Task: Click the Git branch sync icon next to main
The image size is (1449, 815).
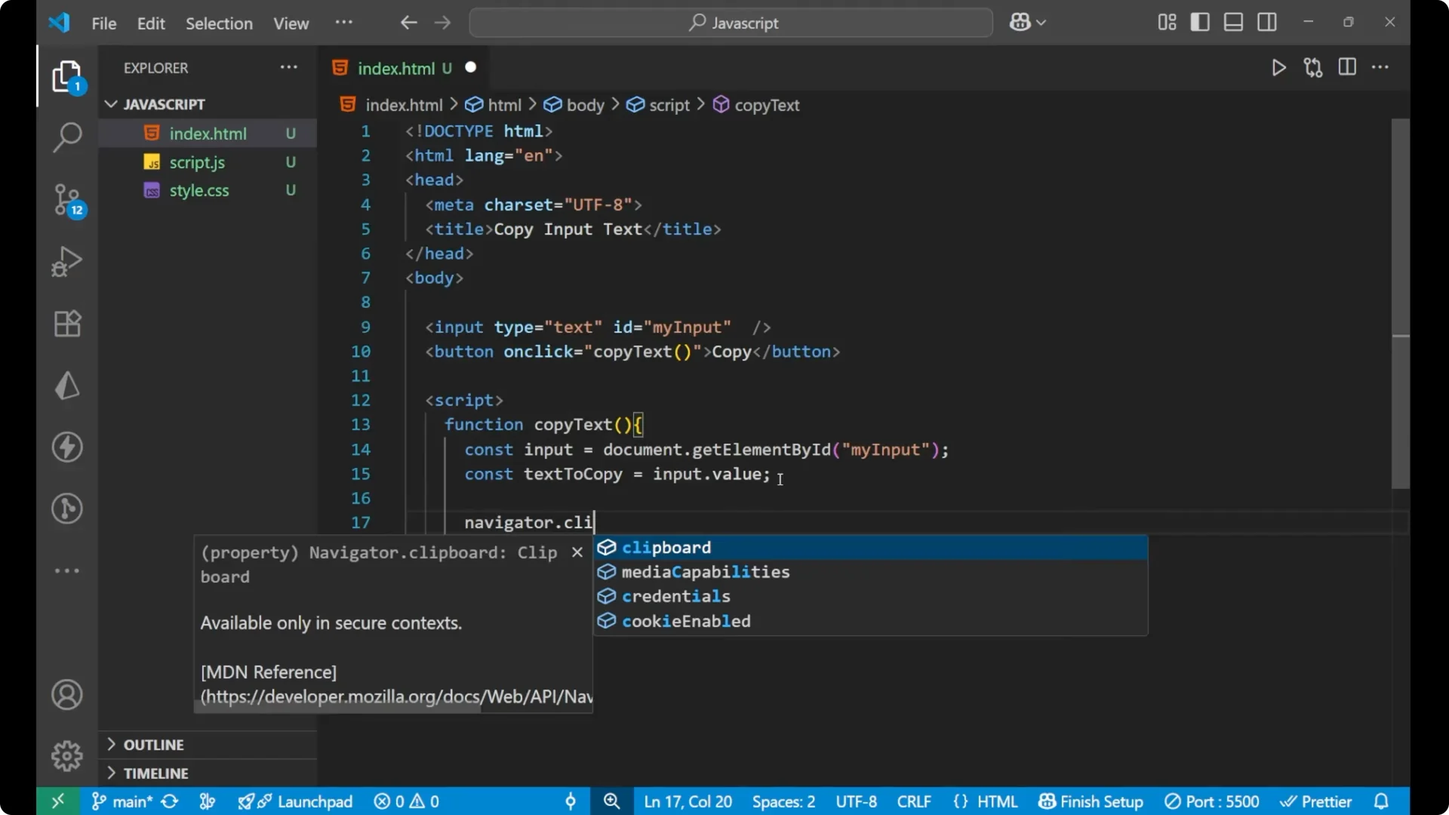Action: pyautogui.click(x=169, y=801)
